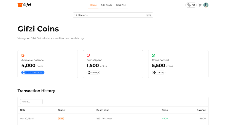Click the Gifzi logo
Image resolution: width=226 pixels, height=125 pixels.
[24, 5]
